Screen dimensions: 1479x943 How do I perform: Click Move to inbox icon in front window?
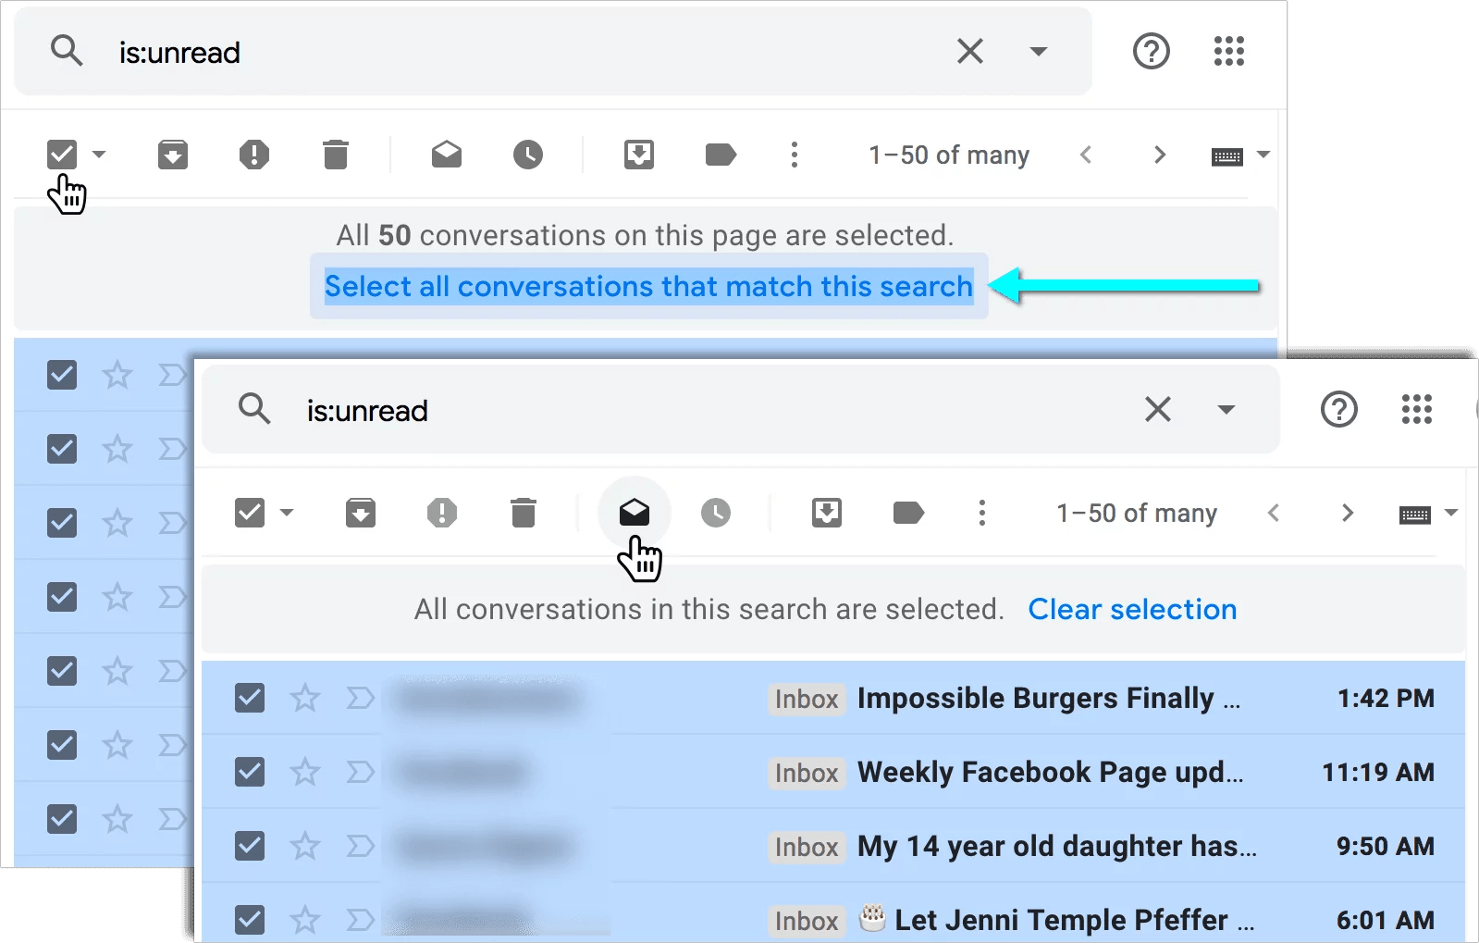[x=827, y=513]
